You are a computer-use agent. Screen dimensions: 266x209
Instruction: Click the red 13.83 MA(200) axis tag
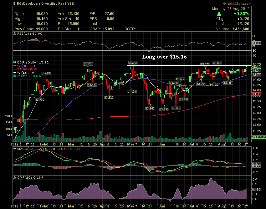click(x=256, y=94)
